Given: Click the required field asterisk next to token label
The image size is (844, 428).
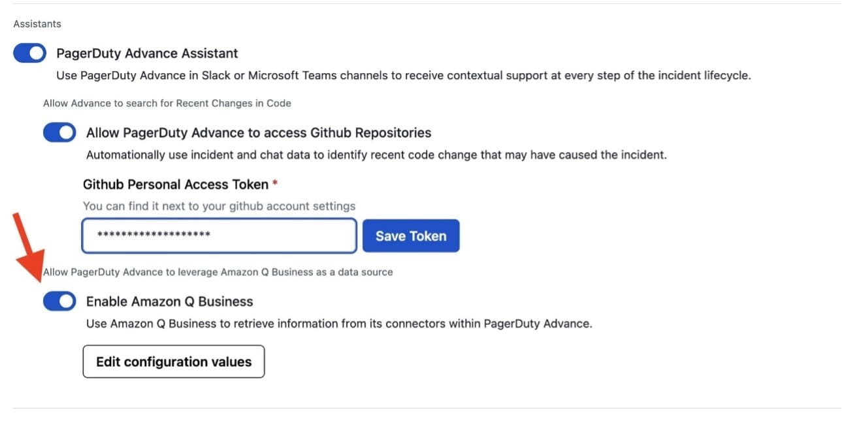Looking at the screenshot, I should click(273, 183).
